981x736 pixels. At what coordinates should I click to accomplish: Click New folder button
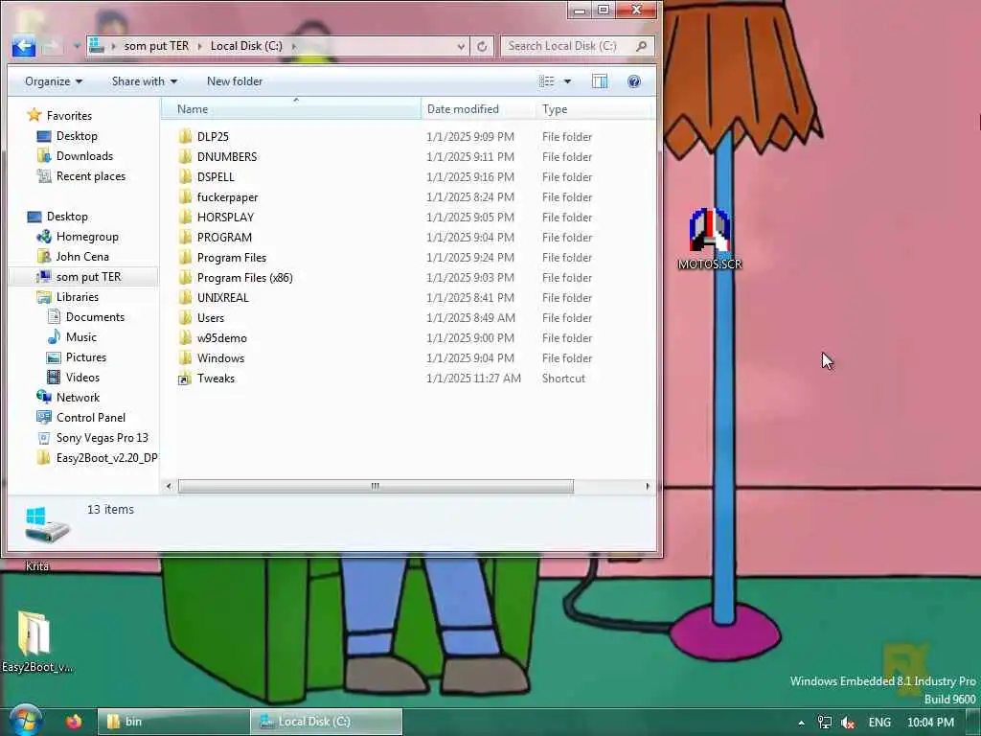click(235, 81)
